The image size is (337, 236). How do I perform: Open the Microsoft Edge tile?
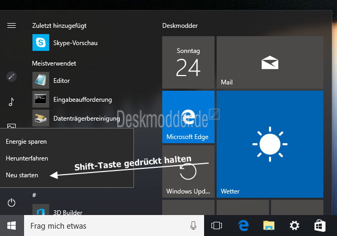pyautogui.click(x=188, y=117)
